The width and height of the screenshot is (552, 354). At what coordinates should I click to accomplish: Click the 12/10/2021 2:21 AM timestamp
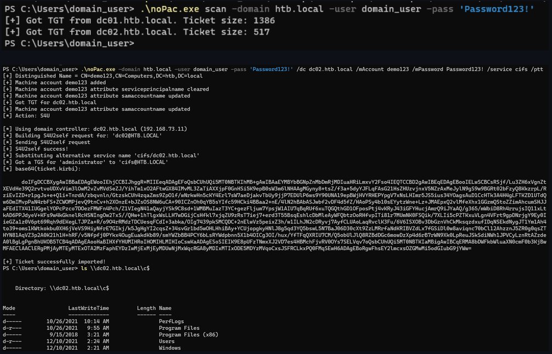click(x=78, y=349)
